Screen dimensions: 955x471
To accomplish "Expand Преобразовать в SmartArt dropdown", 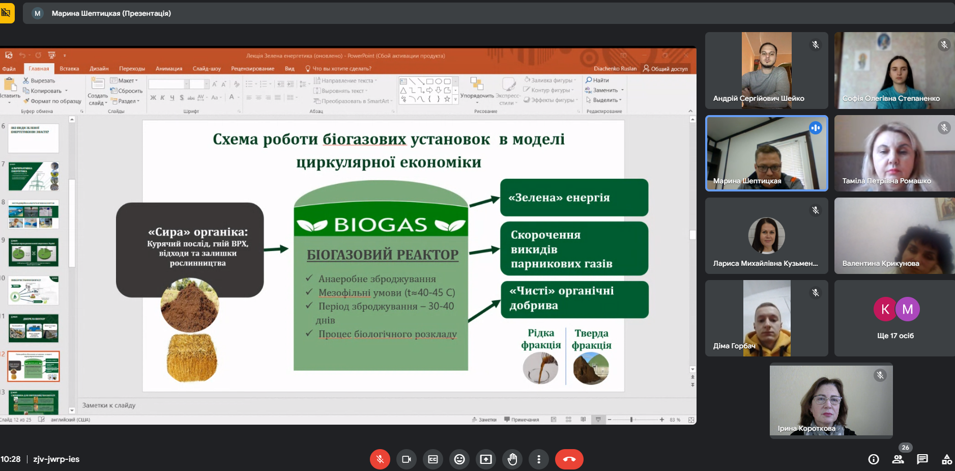I will (x=353, y=101).
